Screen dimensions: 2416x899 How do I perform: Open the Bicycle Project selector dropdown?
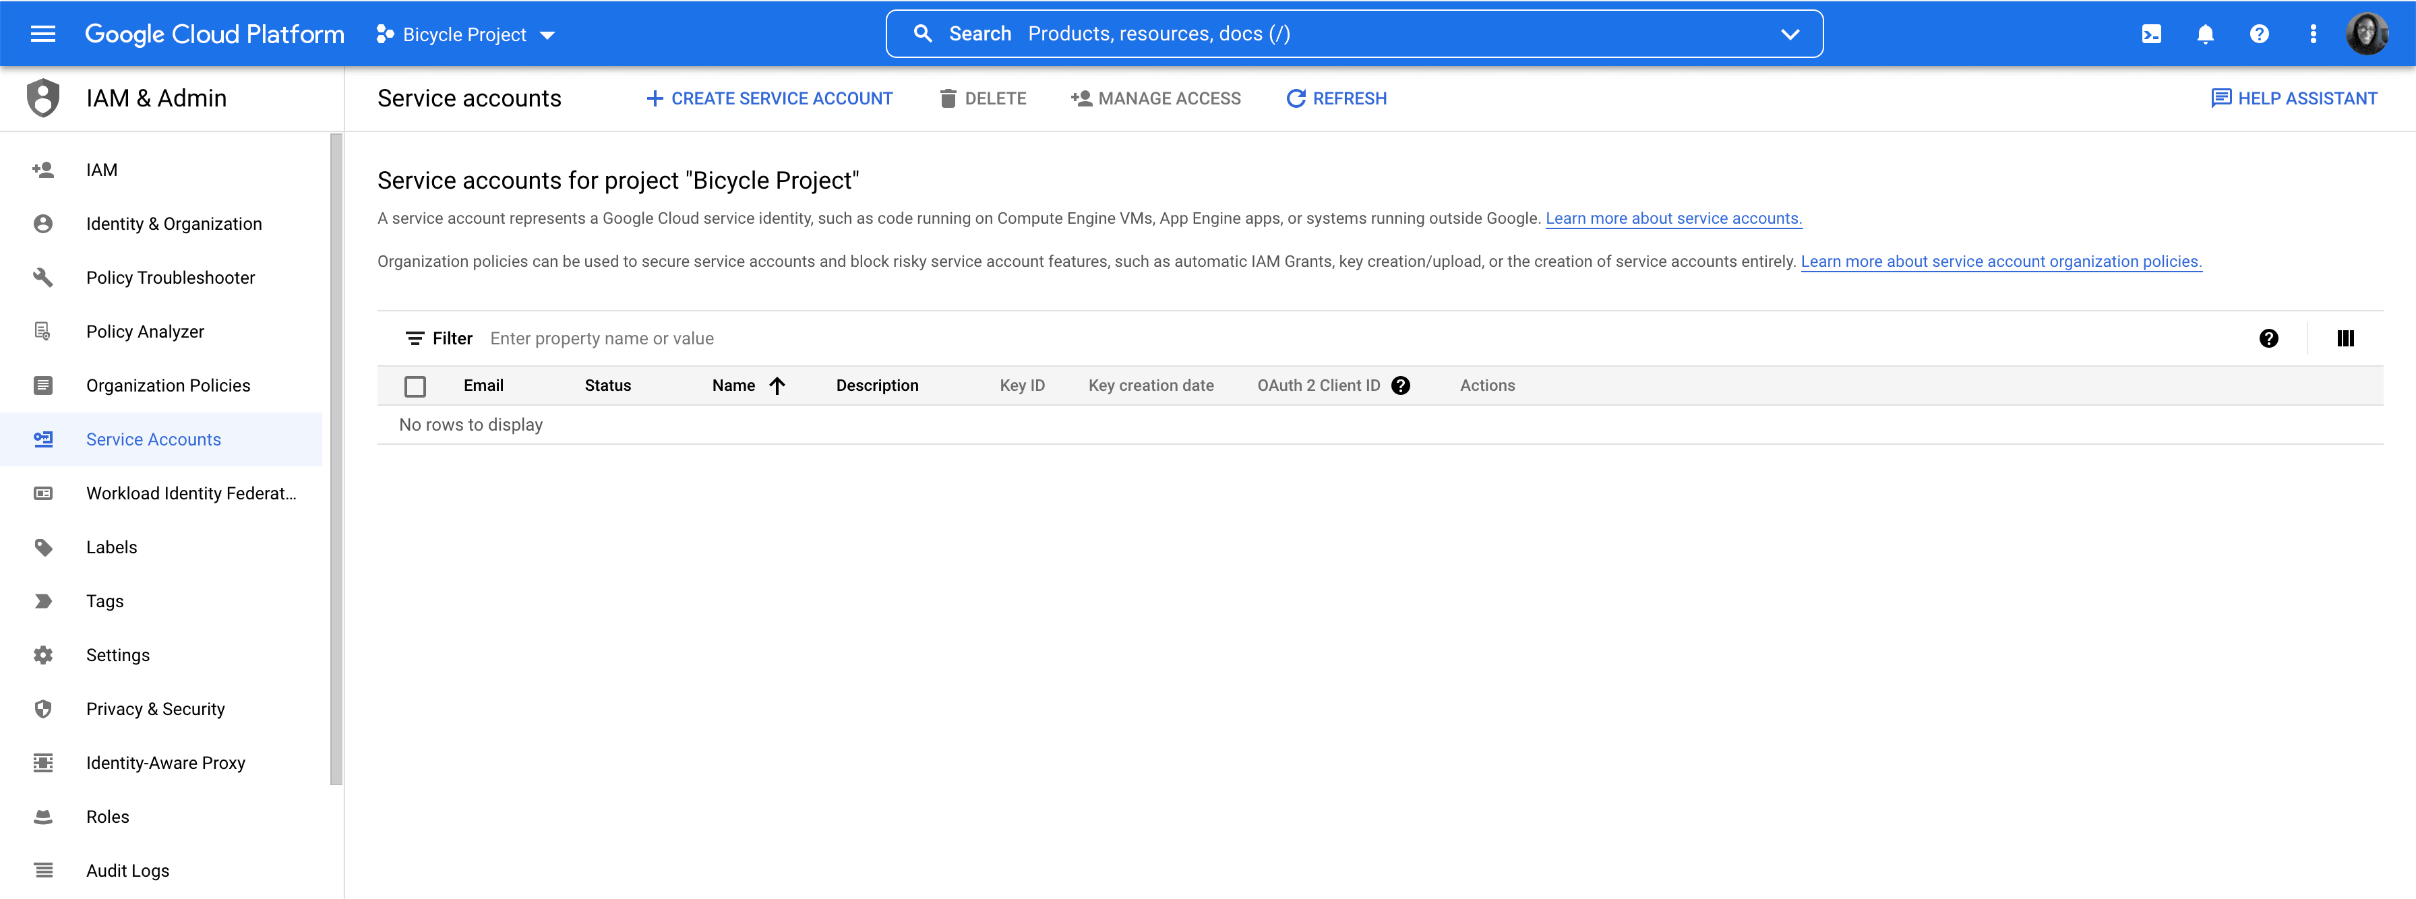pos(466,34)
